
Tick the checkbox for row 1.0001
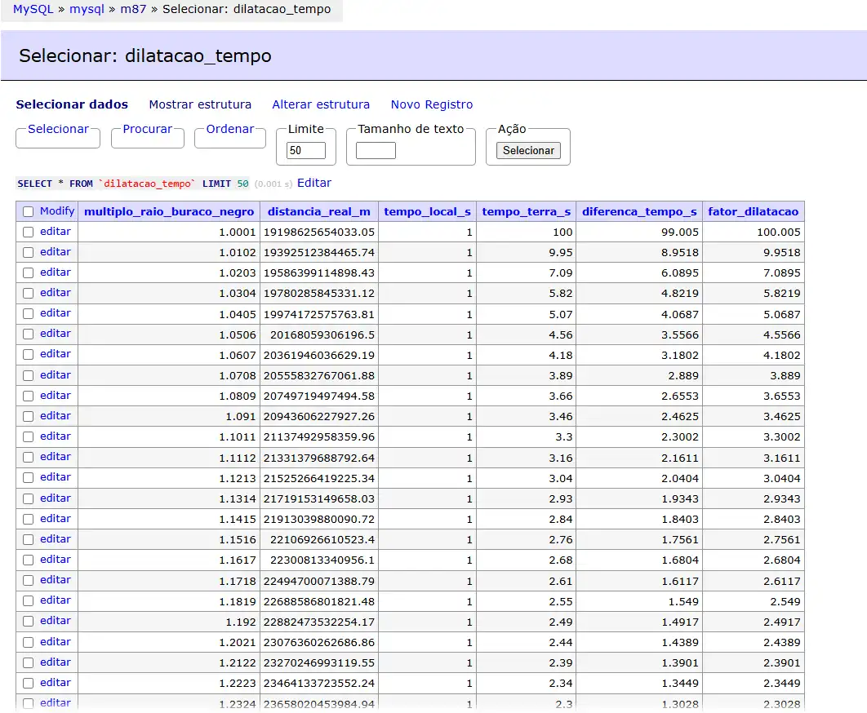(x=29, y=232)
